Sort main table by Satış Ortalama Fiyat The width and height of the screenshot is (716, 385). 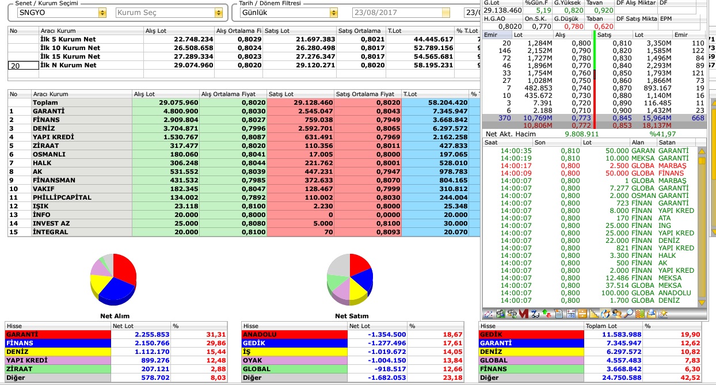368,94
